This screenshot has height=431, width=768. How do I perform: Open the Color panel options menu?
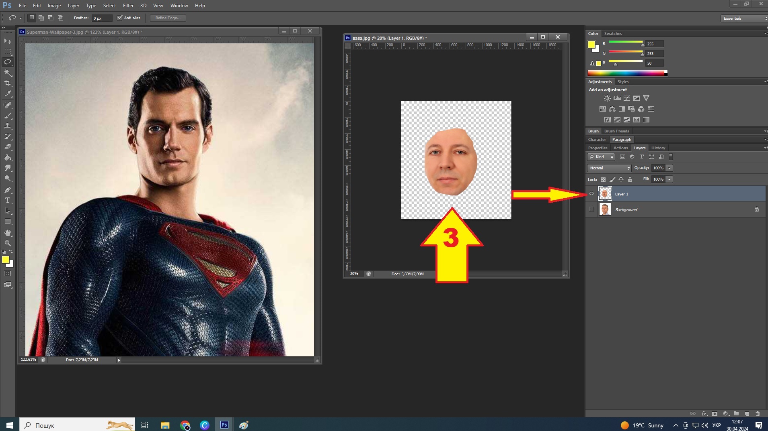[765, 33]
